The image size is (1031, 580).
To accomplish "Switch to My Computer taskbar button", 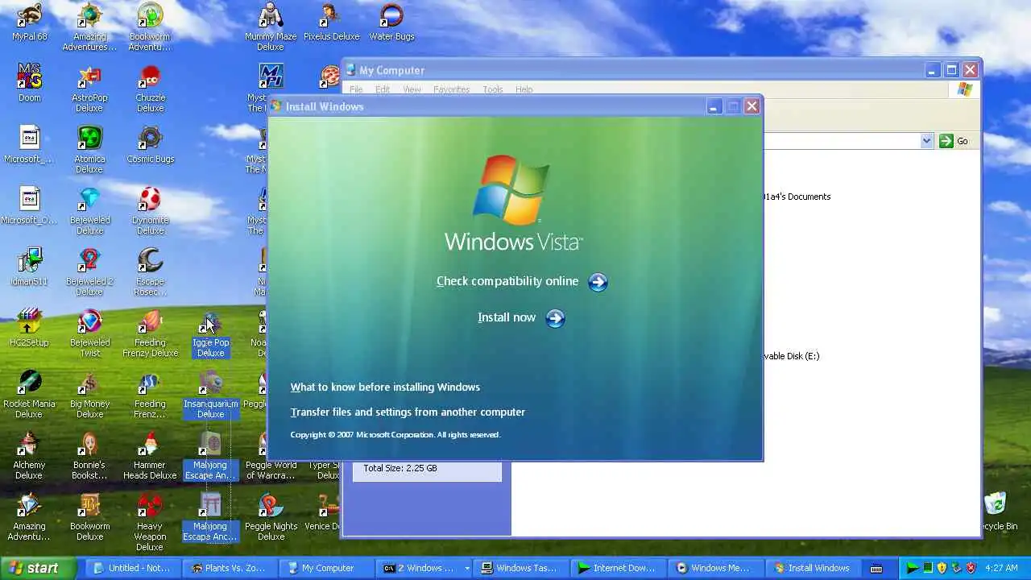I will [x=327, y=568].
